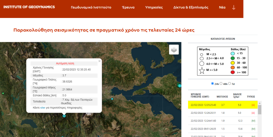273x137 pixels.
Task: Click the κλικ link for more information
Action: [43, 108]
